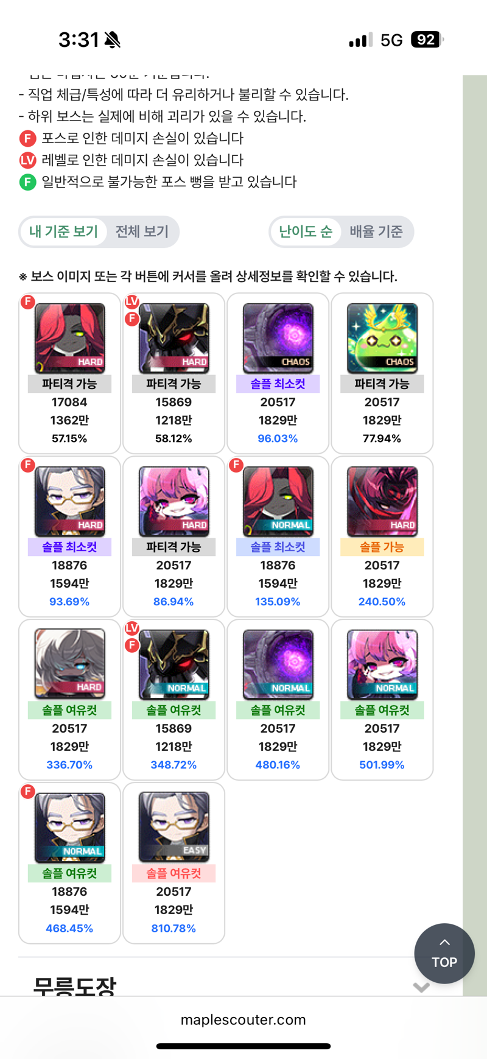The height and width of the screenshot is (1059, 487).
Task: Tap the red 솔플 여유컷 label on Easy boss
Action: 173,873
